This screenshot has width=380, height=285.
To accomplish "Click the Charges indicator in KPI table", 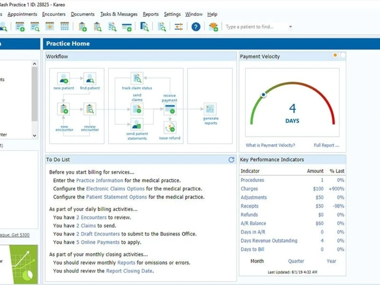I will 249,189.
